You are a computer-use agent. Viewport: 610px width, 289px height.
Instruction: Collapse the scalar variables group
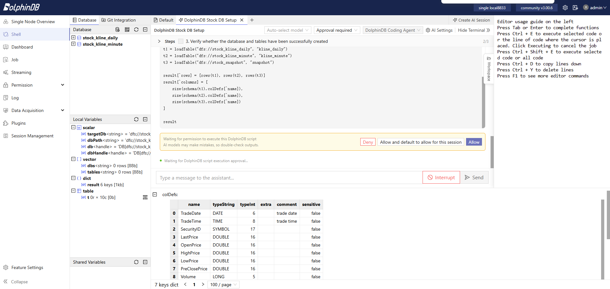[x=73, y=127]
